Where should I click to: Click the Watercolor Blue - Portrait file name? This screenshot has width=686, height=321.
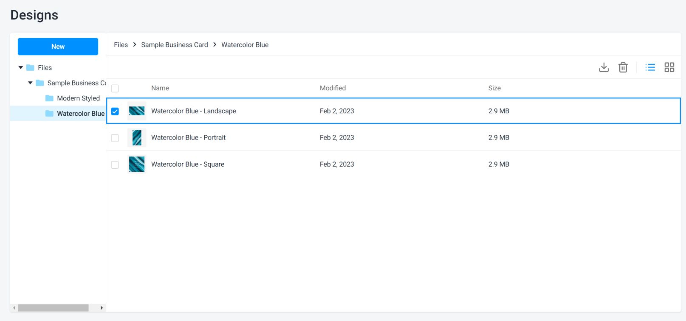(189, 138)
